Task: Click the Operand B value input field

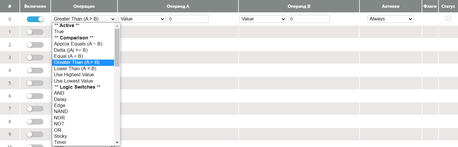Action: tap(309, 19)
